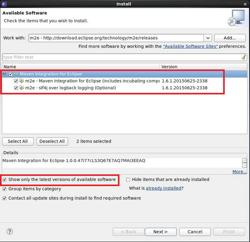The image size is (250, 242).
Task: Click the More... details link
Action: click(x=240, y=172)
